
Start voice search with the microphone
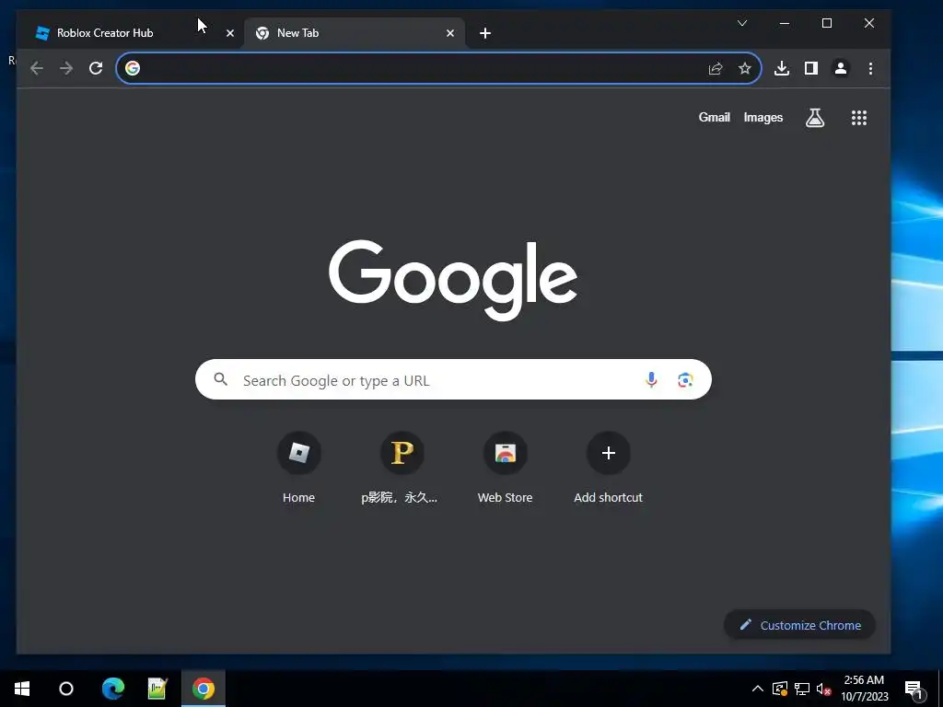pos(651,380)
